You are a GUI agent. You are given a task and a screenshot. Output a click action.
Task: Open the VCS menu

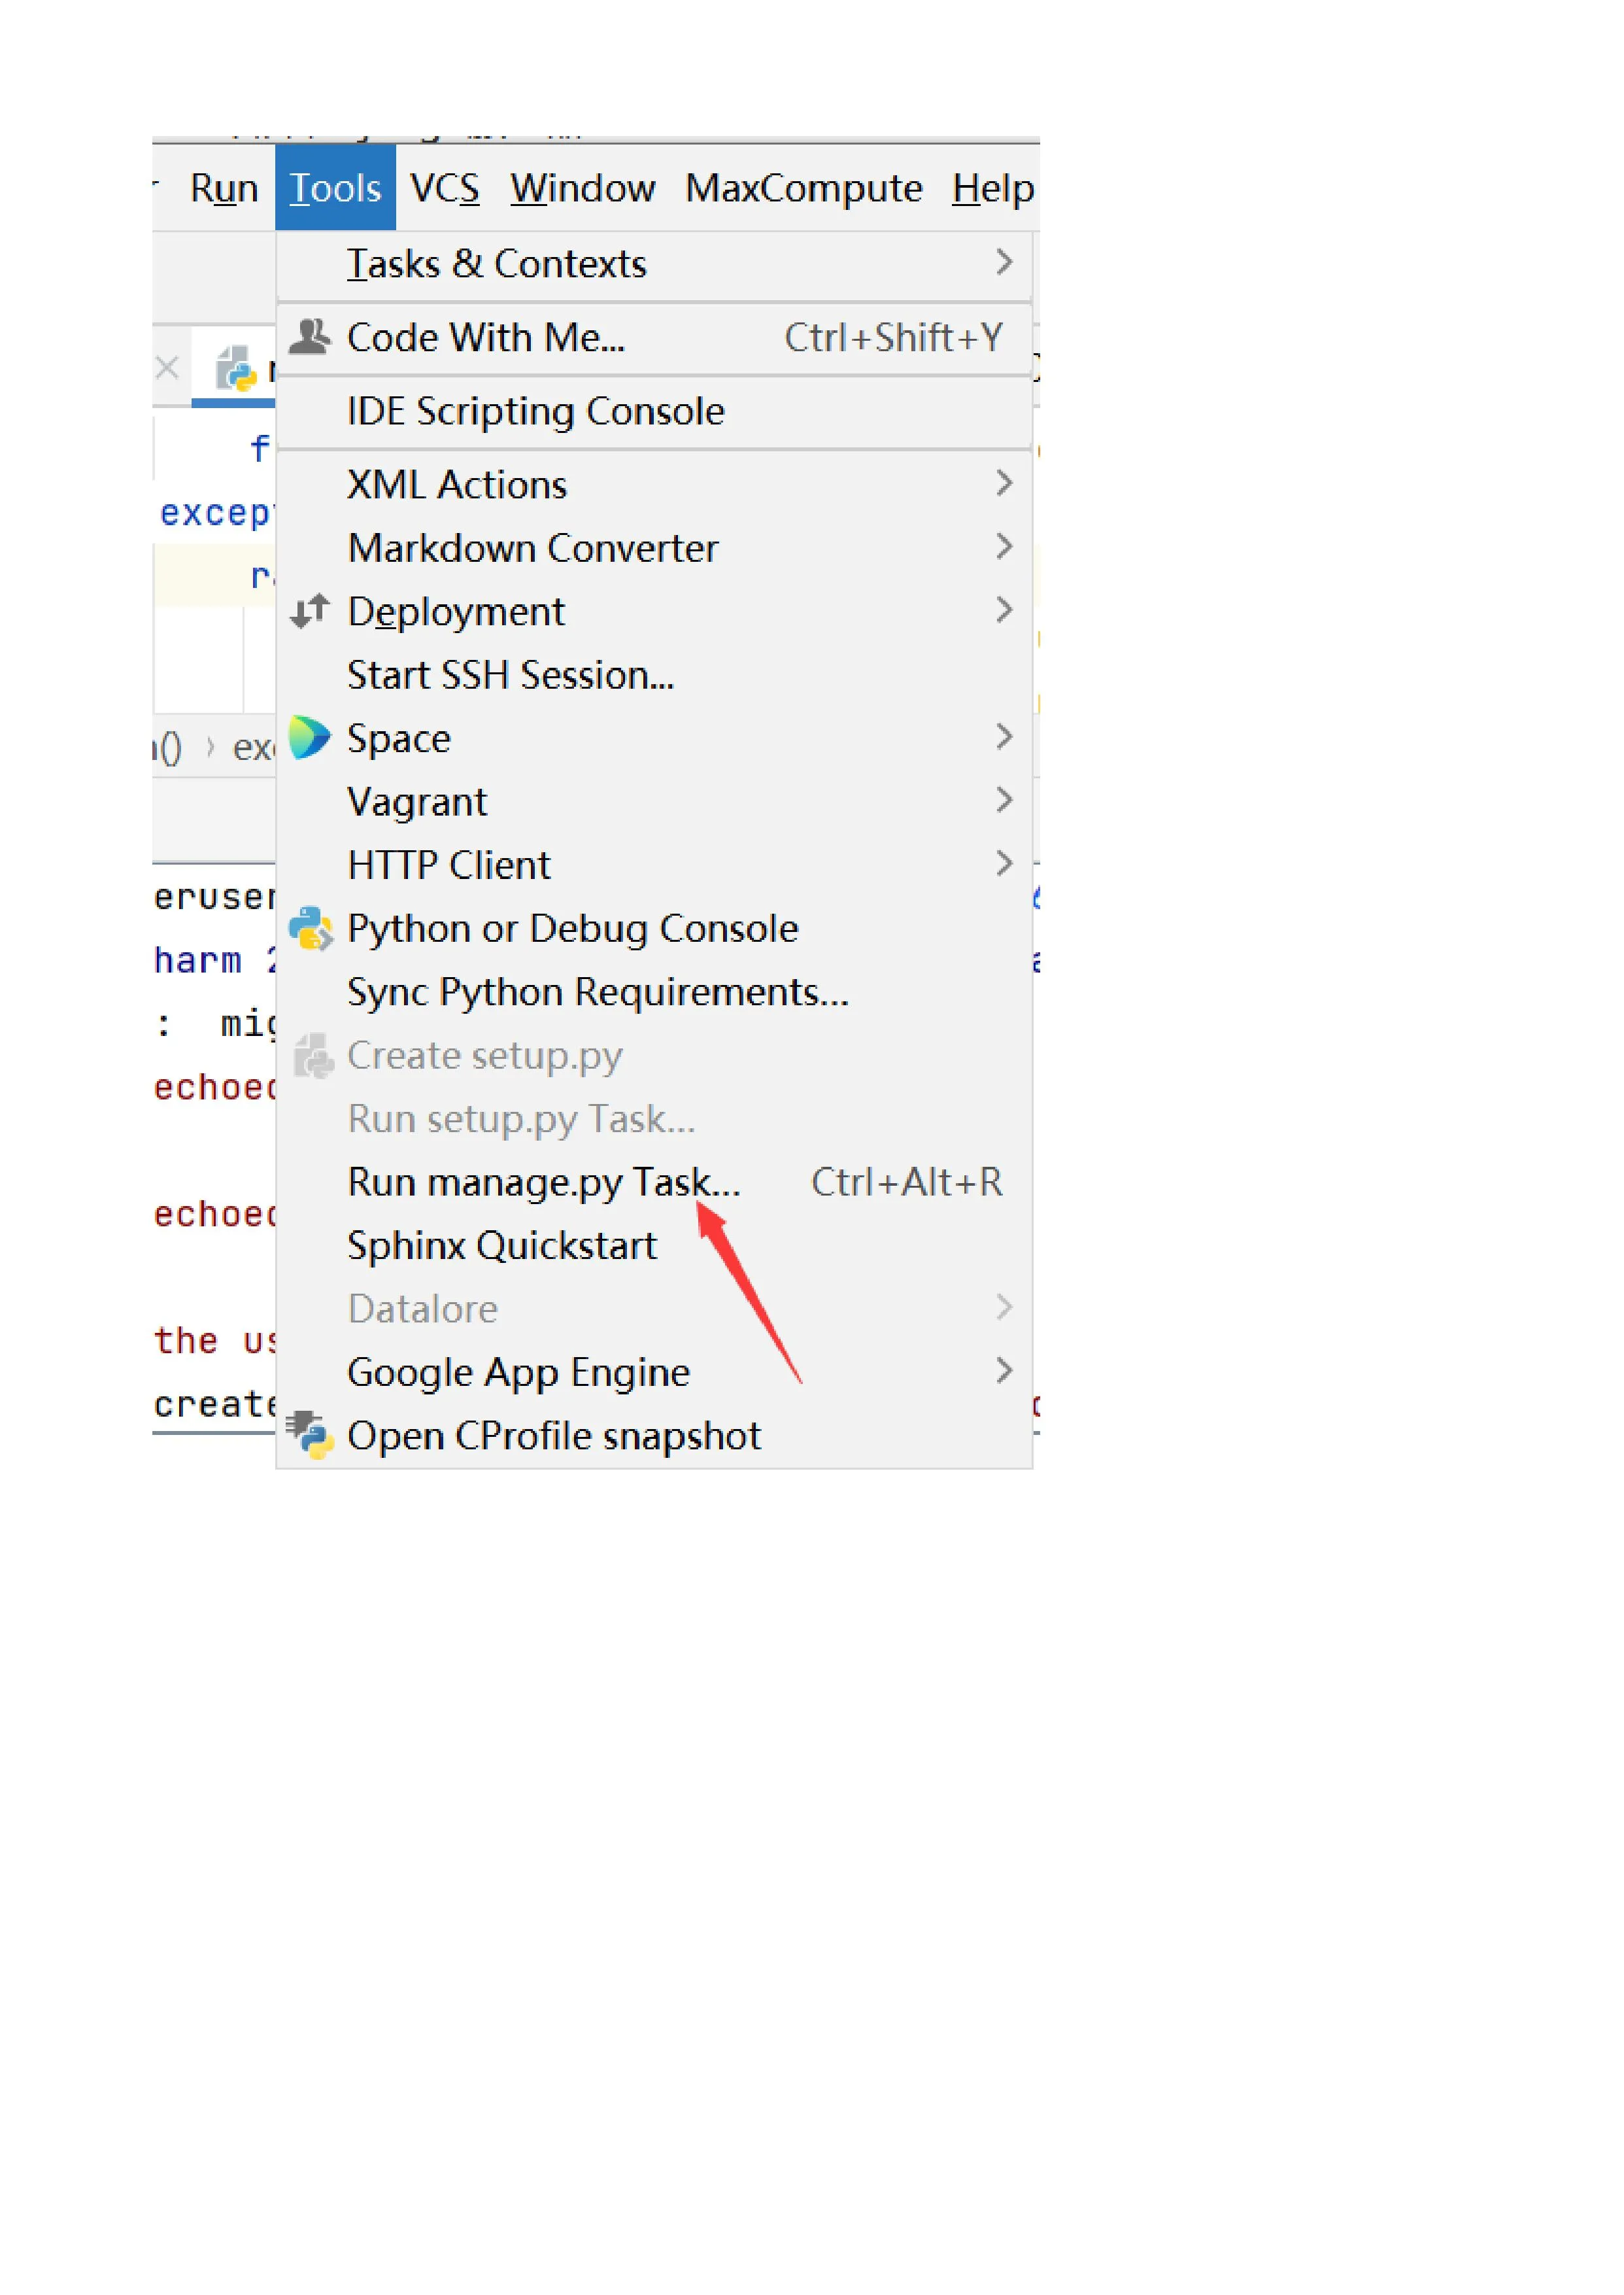pyautogui.click(x=445, y=188)
